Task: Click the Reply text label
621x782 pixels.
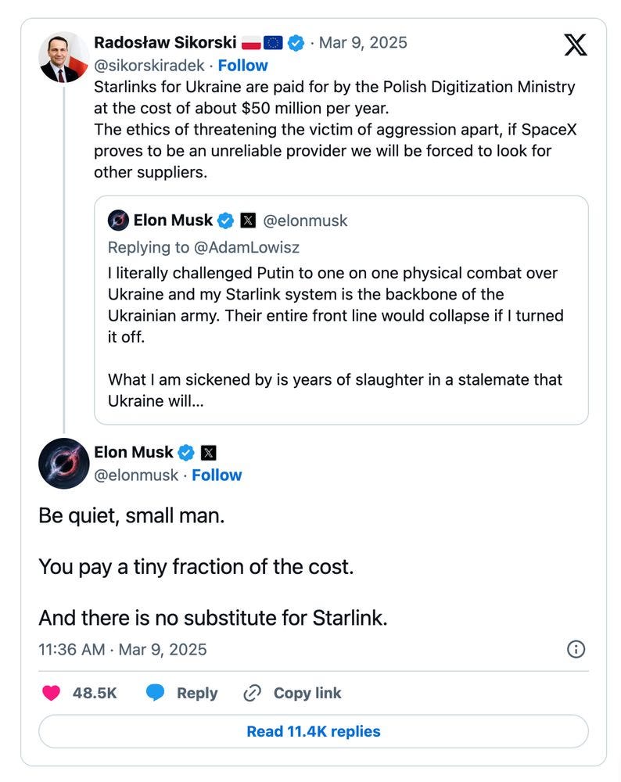Action: pyautogui.click(x=197, y=693)
